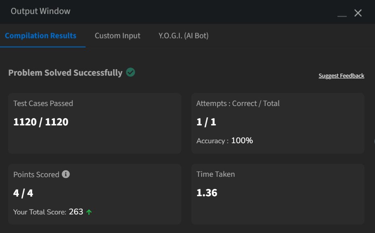Click the 1120 / 1120 test case count
375x233 pixels.
41,122
